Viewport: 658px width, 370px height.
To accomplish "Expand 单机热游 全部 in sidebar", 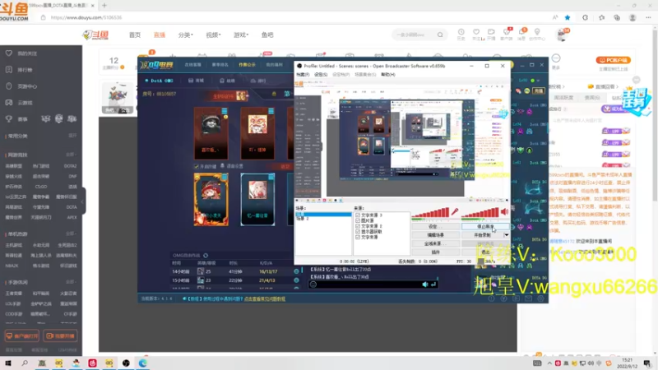I will tap(72, 234).
